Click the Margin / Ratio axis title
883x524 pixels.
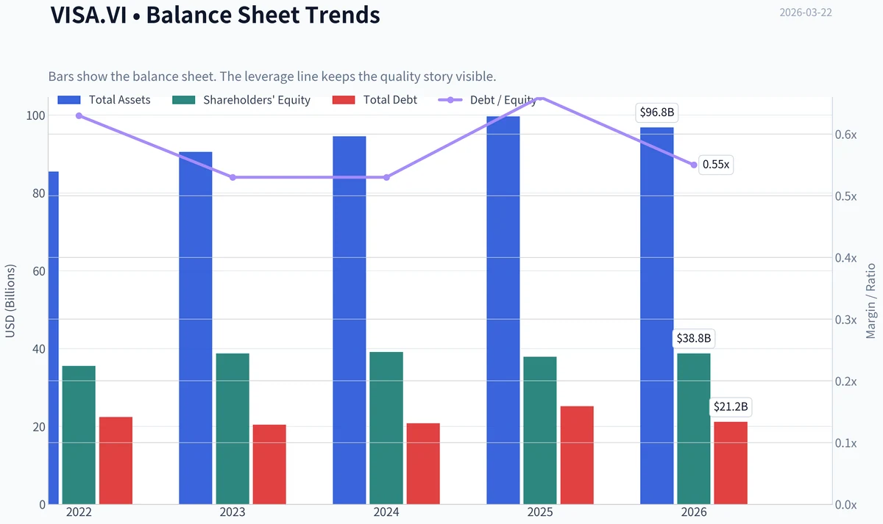pos(871,301)
